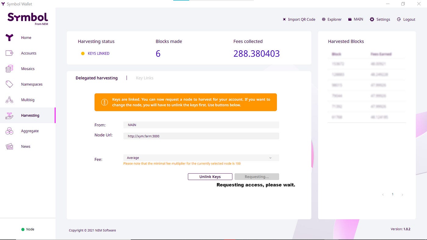427x240 pixels.
Task: Switch to Delegated harvesting tab
Action: pyautogui.click(x=97, y=78)
